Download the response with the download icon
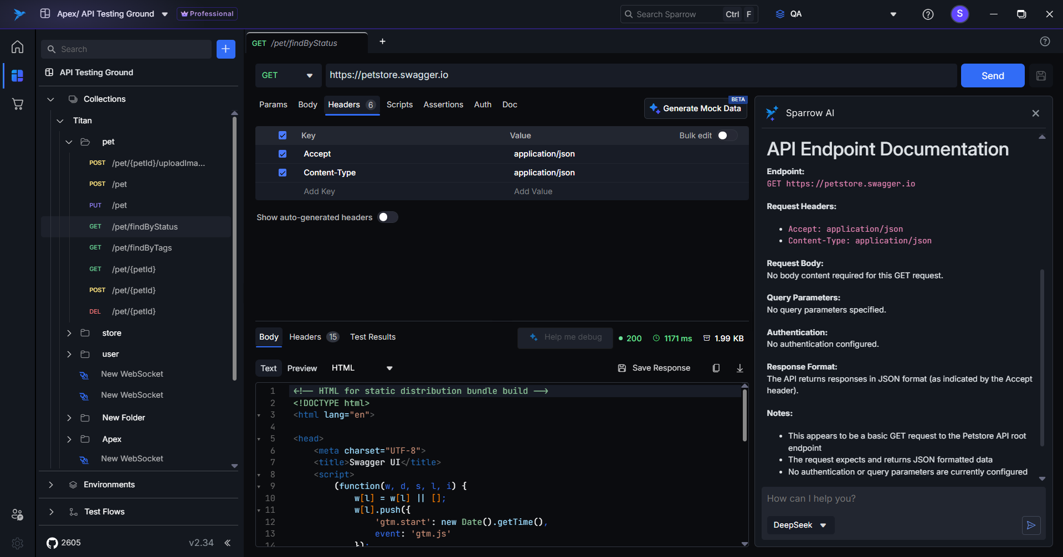Viewport: 1063px width, 557px height. point(740,368)
